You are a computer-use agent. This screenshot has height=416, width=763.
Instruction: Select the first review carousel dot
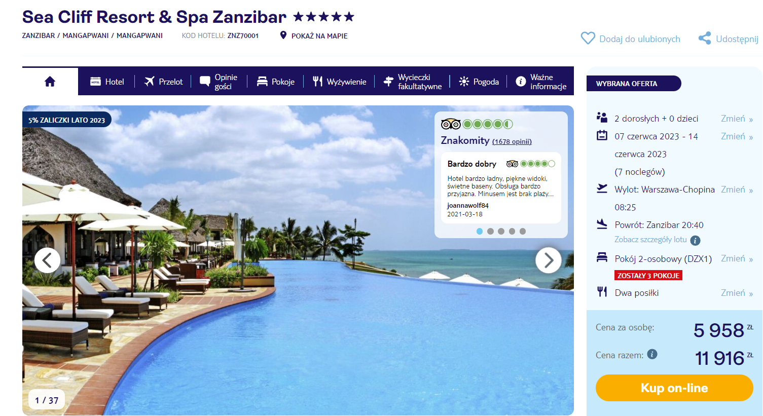coord(480,231)
